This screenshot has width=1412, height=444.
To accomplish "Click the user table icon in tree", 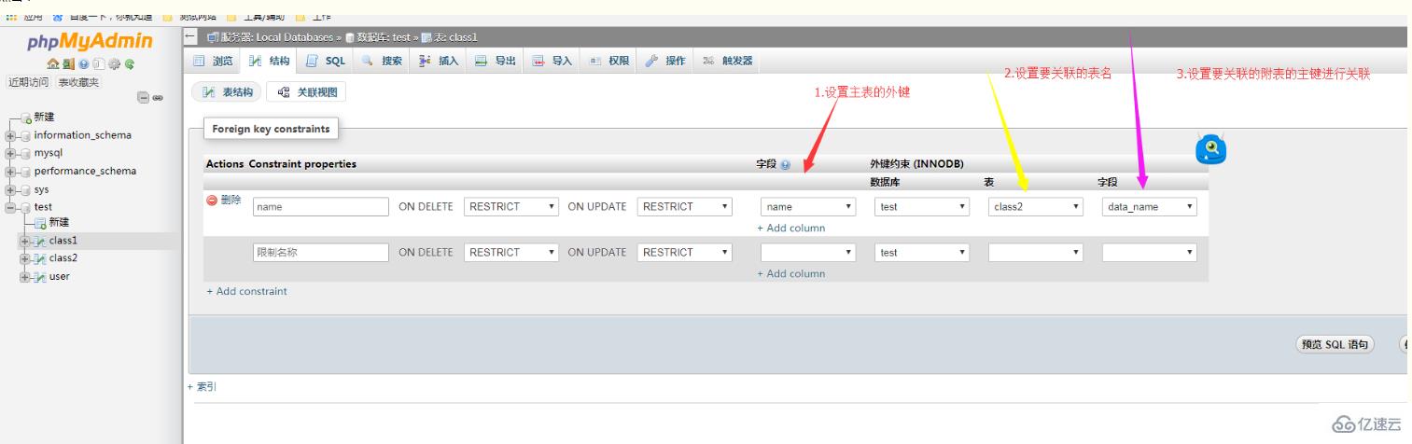I will coord(39,276).
